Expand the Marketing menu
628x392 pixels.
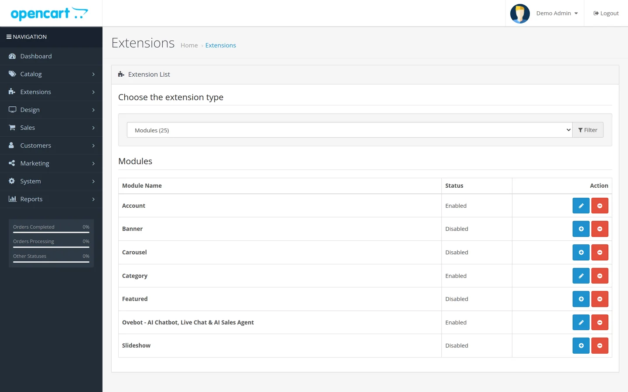[51, 163]
